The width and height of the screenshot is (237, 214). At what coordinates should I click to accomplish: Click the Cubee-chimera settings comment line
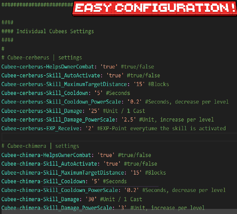pyautogui.click(x=40, y=146)
